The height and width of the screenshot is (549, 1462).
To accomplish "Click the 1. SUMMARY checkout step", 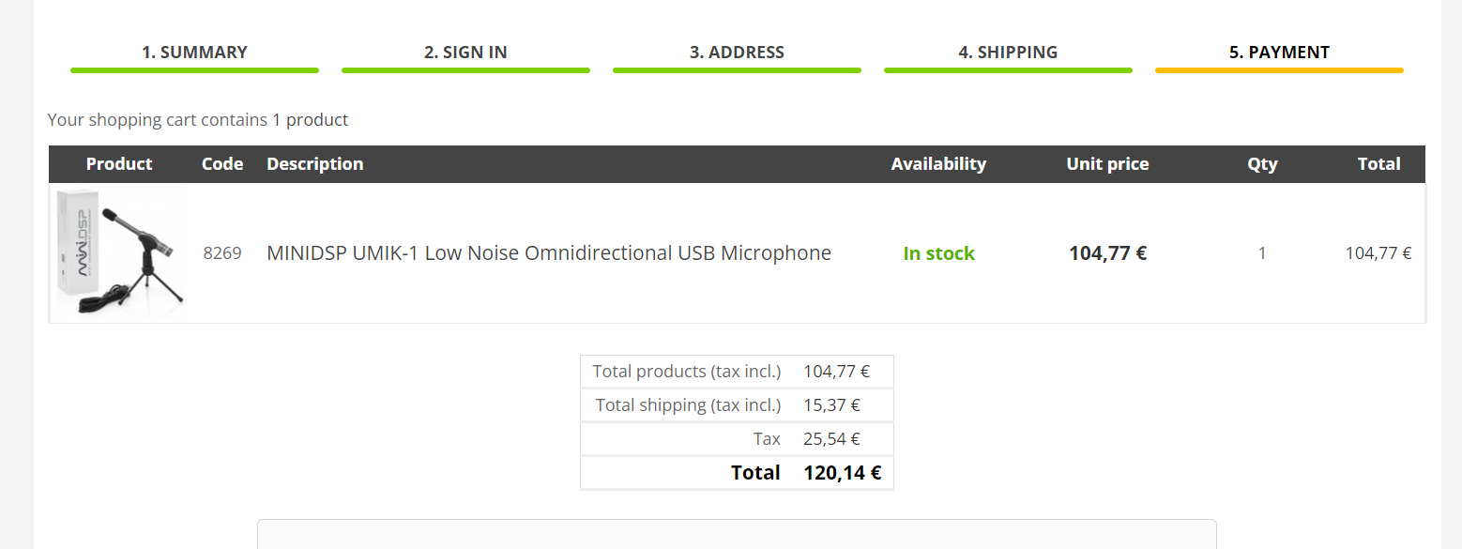I will point(194,53).
